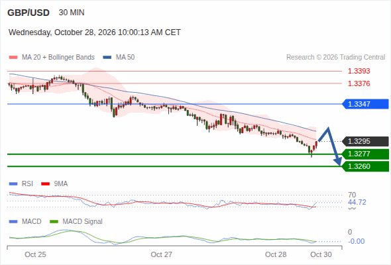Click the green MACD Signal legend swatch
This screenshot has width=391, height=265.
(x=54, y=222)
